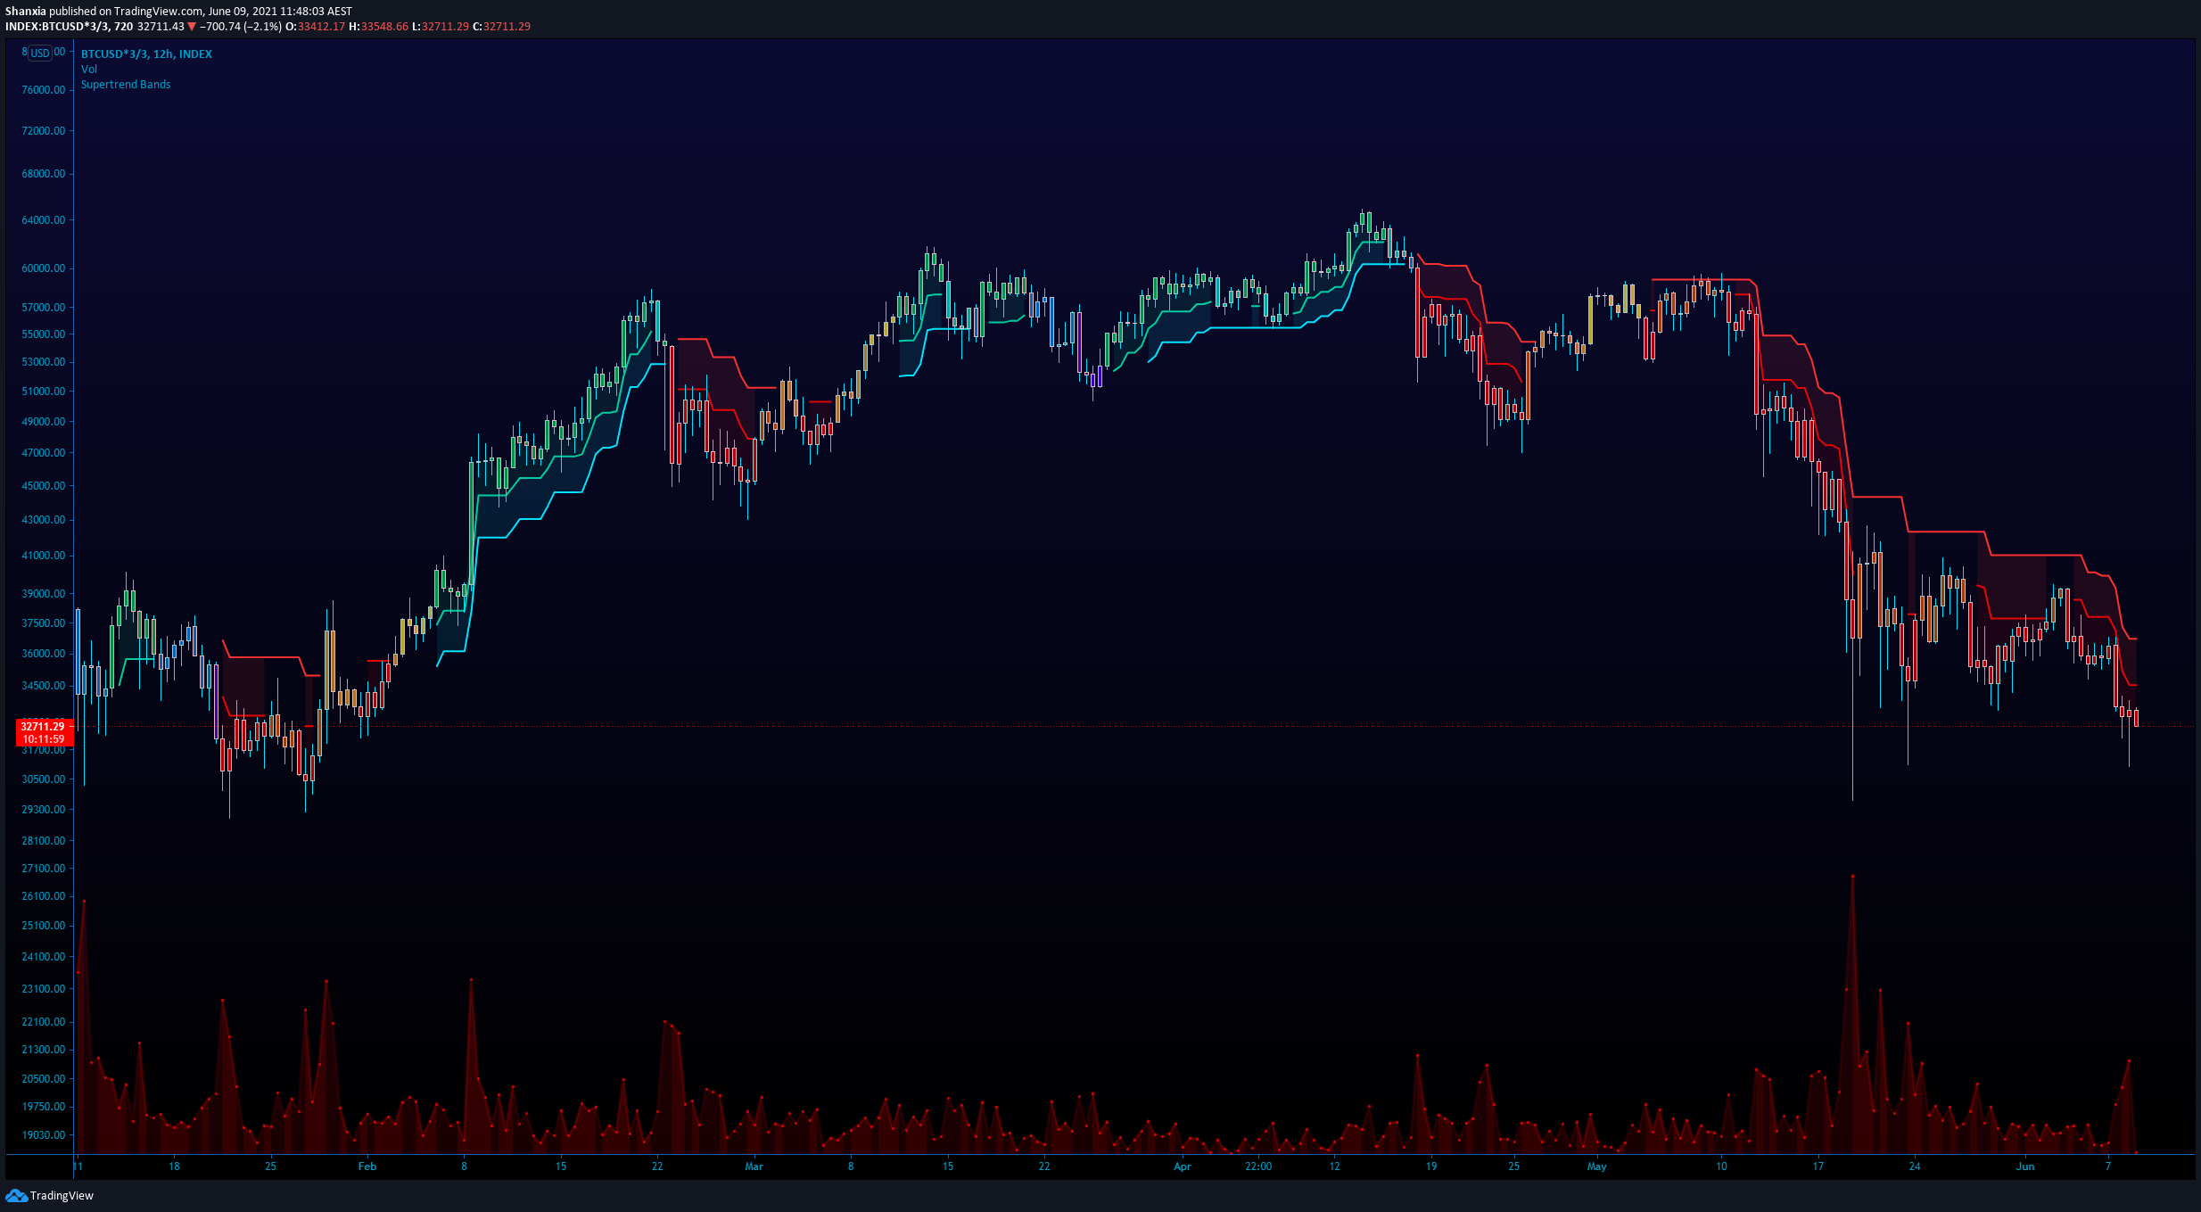Click the 47000.00 price axis label
Image resolution: width=2201 pixels, height=1212 pixels.
coord(44,453)
